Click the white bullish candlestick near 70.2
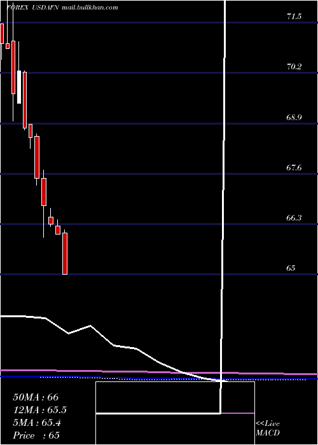 pos(19,87)
